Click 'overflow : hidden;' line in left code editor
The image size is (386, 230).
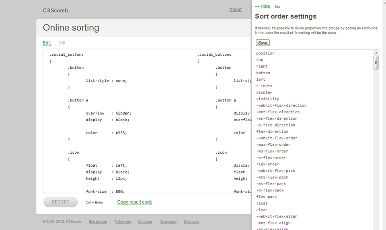pos(109,113)
